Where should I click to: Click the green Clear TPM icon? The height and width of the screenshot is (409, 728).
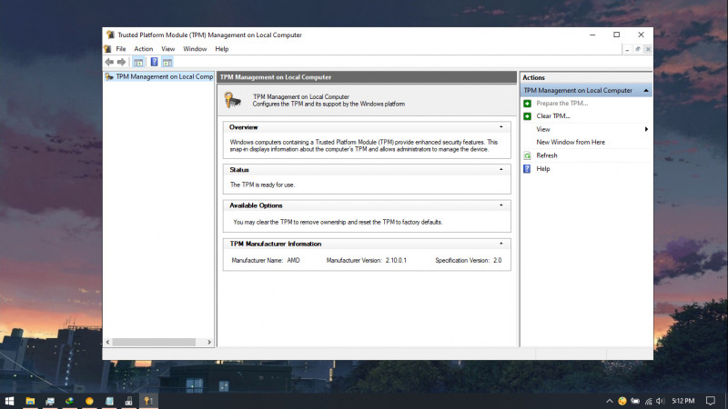[x=528, y=116]
